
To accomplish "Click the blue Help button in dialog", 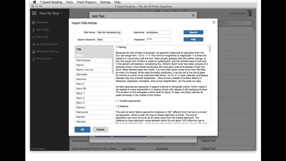I will pyautogui.click(x=193, y=39).
